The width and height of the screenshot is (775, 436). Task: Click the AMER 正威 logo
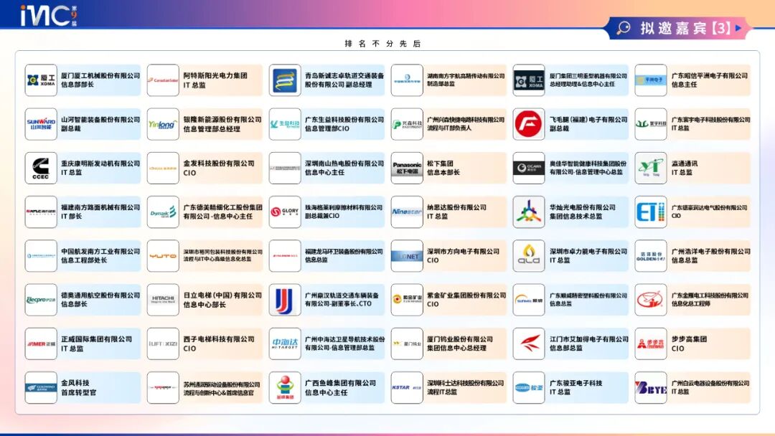41,343
